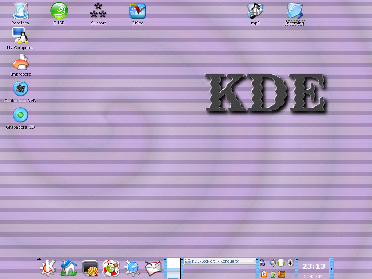Open the home folder from the panel
The height and width of the screenshot is (279, 372).
(x=69, y=268)
